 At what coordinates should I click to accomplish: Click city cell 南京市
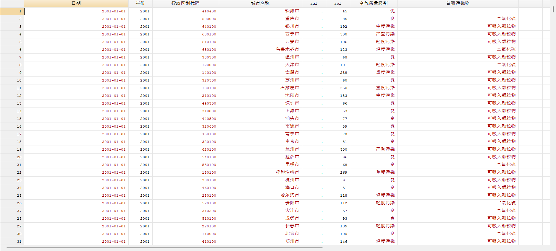(x=260, y=142)
